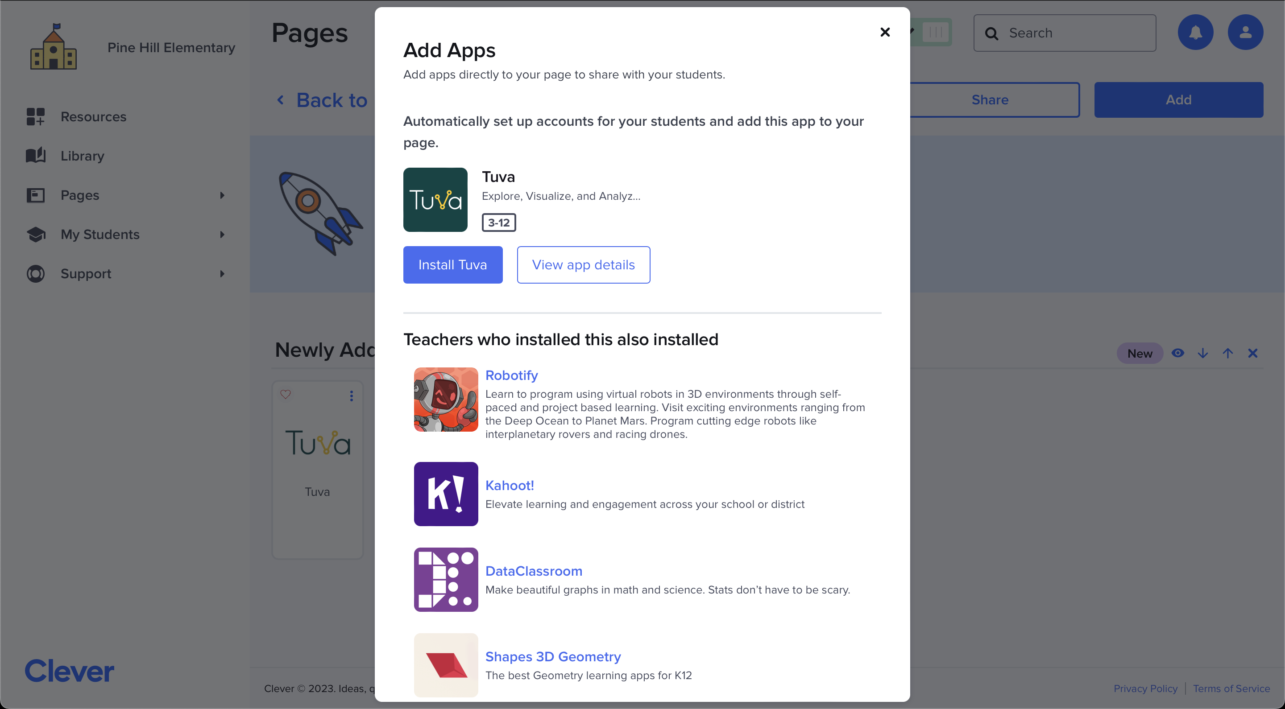Move section up with arrow icon
Viewport: 1285px width, 709px height.
click(1227, 353)
